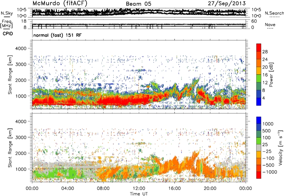284x196 pixels.
Task: Click the 'Beam 05' label
Action: point(138,4)
